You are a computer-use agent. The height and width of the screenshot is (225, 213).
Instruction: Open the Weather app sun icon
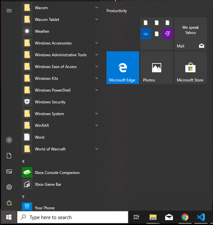(x=27, y=31)
